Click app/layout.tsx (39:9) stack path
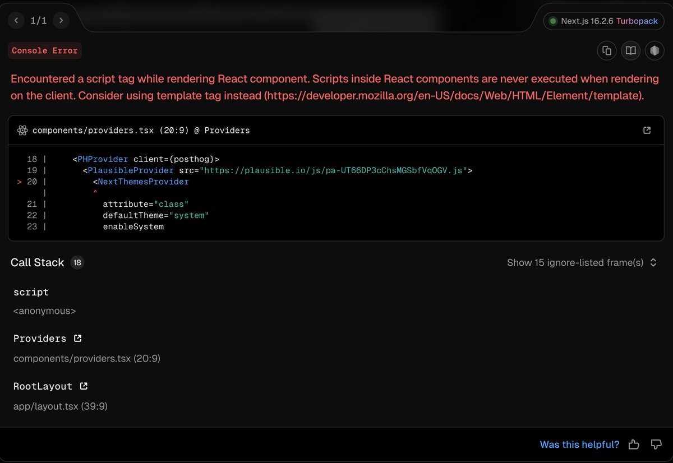 [61, 406]
